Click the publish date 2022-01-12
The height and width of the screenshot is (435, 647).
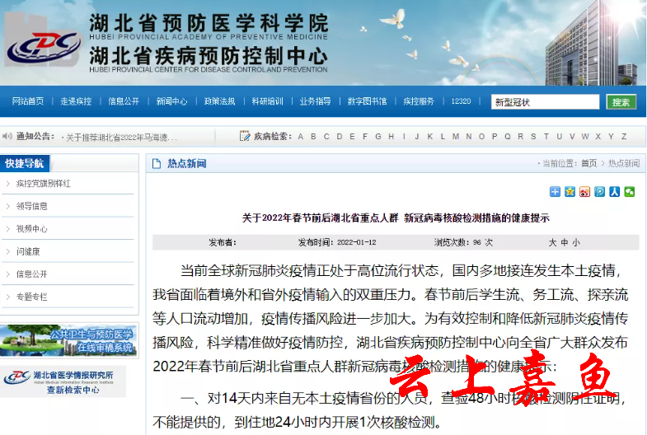(357, 242)
